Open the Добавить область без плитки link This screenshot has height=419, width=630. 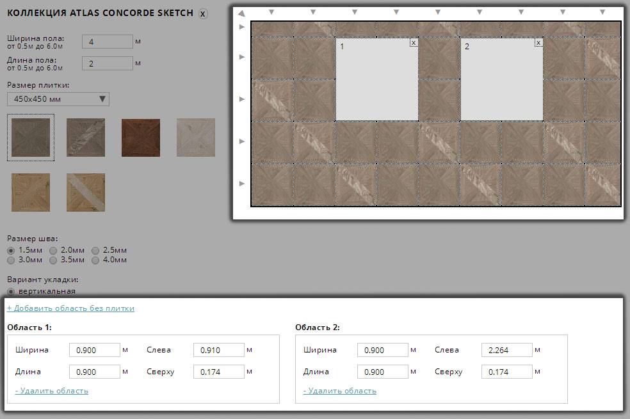tap(69, 308)
